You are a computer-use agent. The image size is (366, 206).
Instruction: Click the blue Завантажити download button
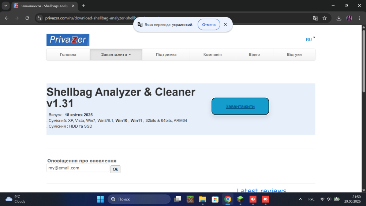point(240,106)
